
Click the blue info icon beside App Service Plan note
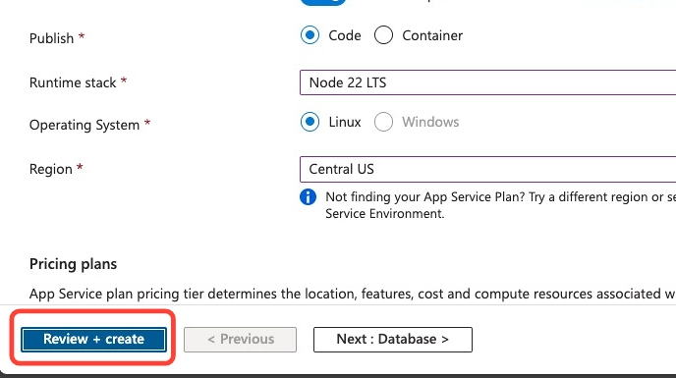click(308, 197)
